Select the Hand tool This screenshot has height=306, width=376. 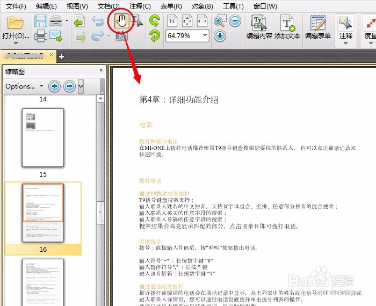point(122,21)
